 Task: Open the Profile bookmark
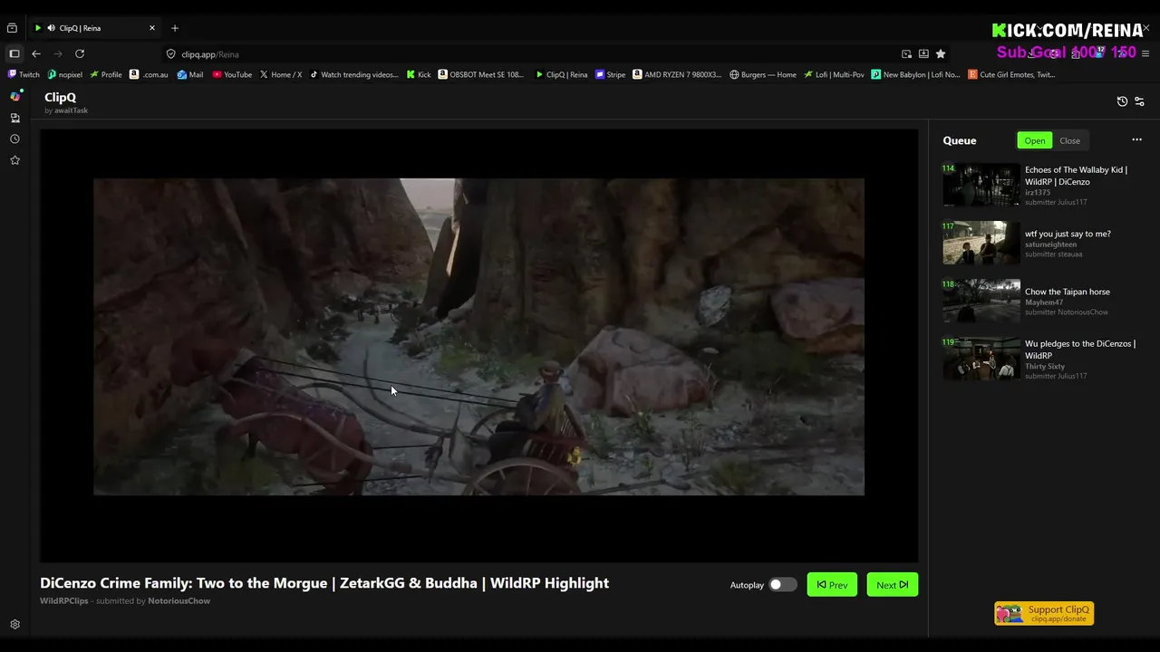tap(105, 75)
